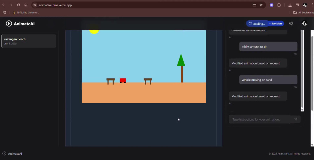Viewport: 314px width, 160px height.
Task: Open browser home page icon
Action: (x=26, y=5)
